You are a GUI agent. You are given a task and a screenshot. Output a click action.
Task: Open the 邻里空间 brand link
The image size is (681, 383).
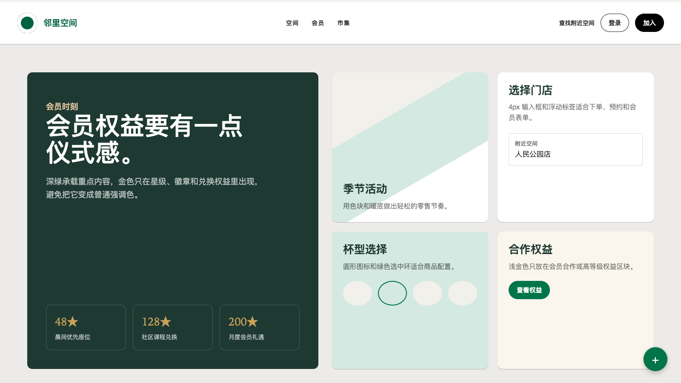[47, 23]
